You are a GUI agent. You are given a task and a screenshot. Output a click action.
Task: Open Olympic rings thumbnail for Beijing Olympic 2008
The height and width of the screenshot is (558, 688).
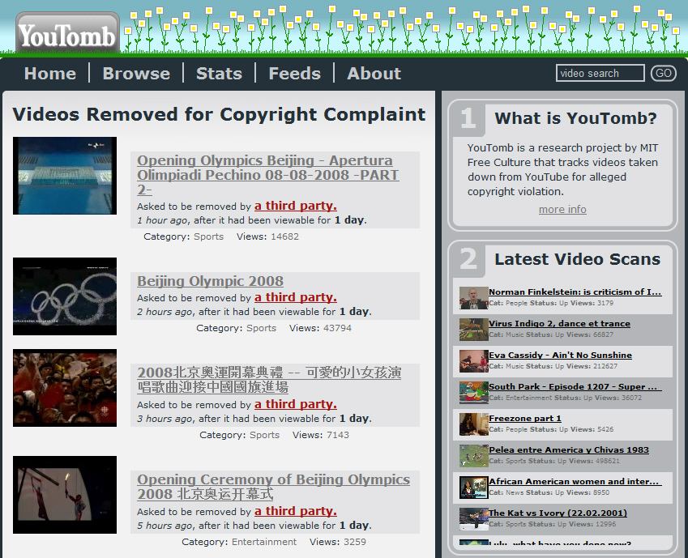click(x=65, y=296)
